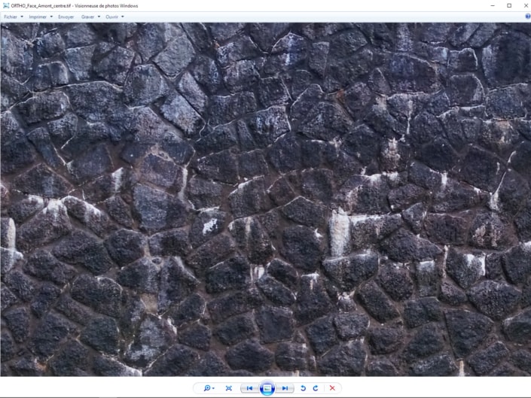Start the slideshow with the center button
The image size is (531, 398).
(x=267, y=388)
